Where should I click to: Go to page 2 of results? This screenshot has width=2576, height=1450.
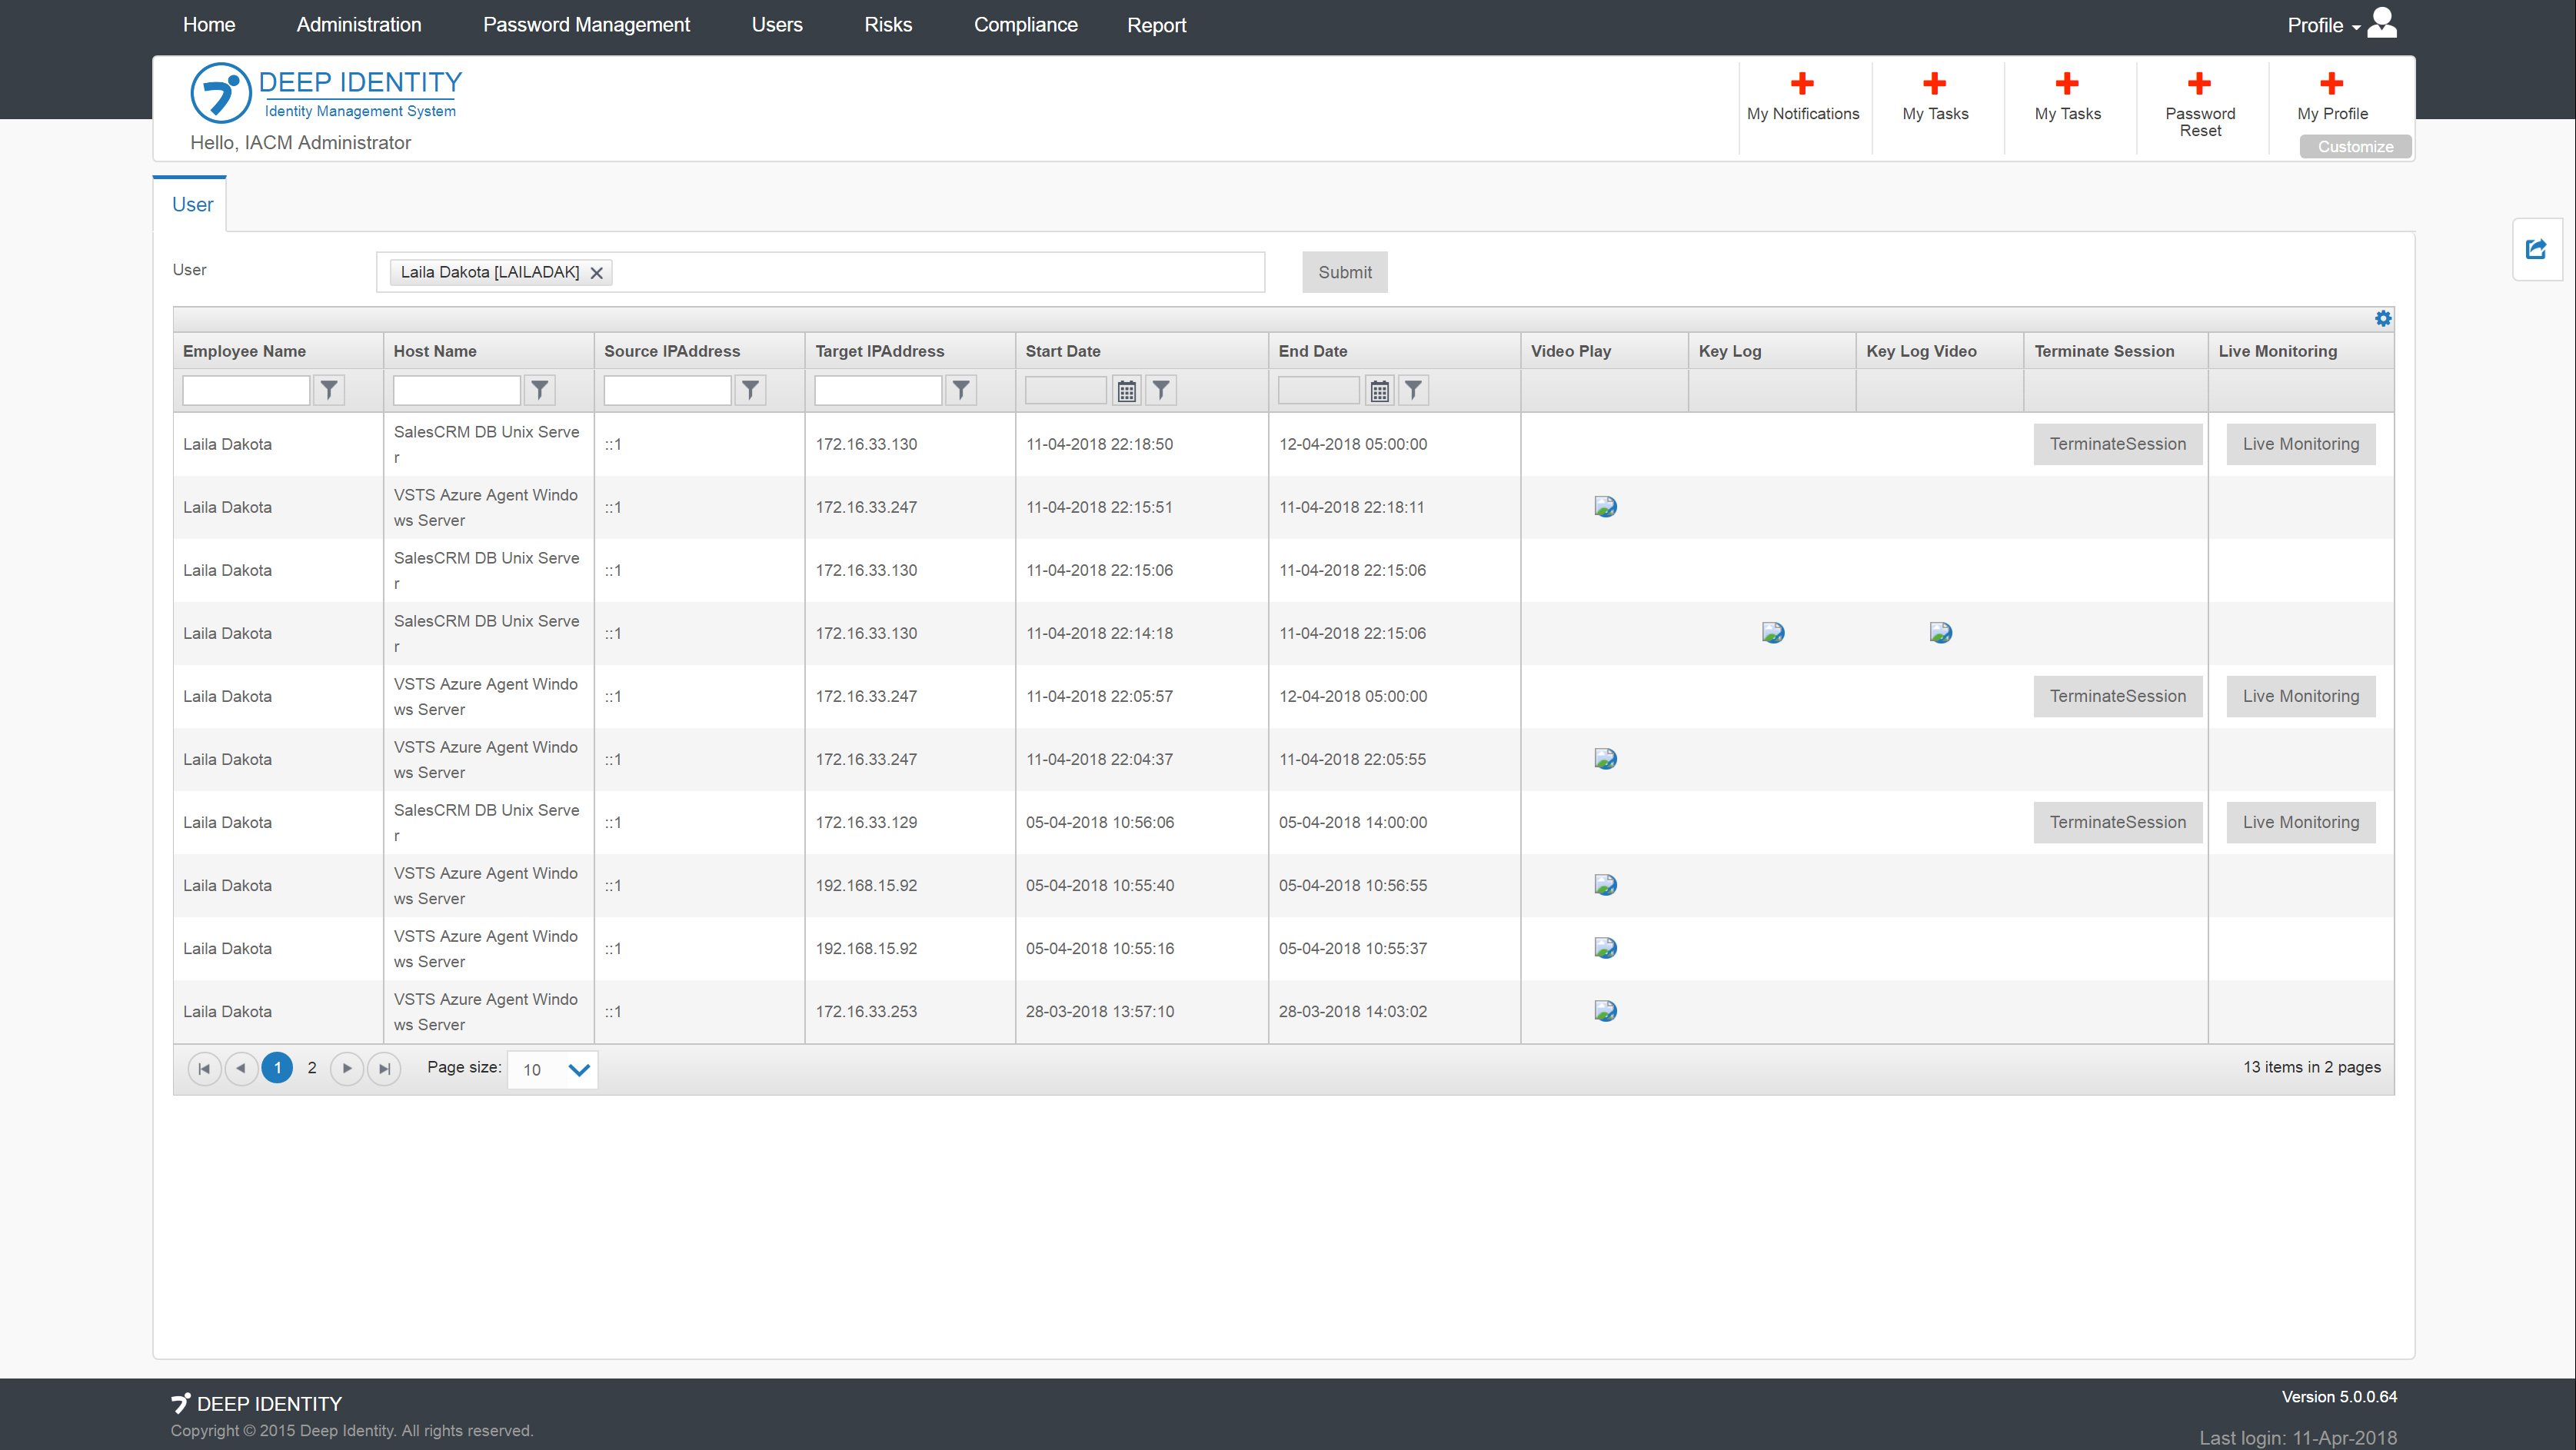(312, 1068)
